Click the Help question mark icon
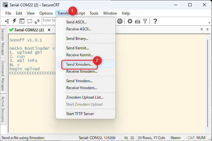 155,21
